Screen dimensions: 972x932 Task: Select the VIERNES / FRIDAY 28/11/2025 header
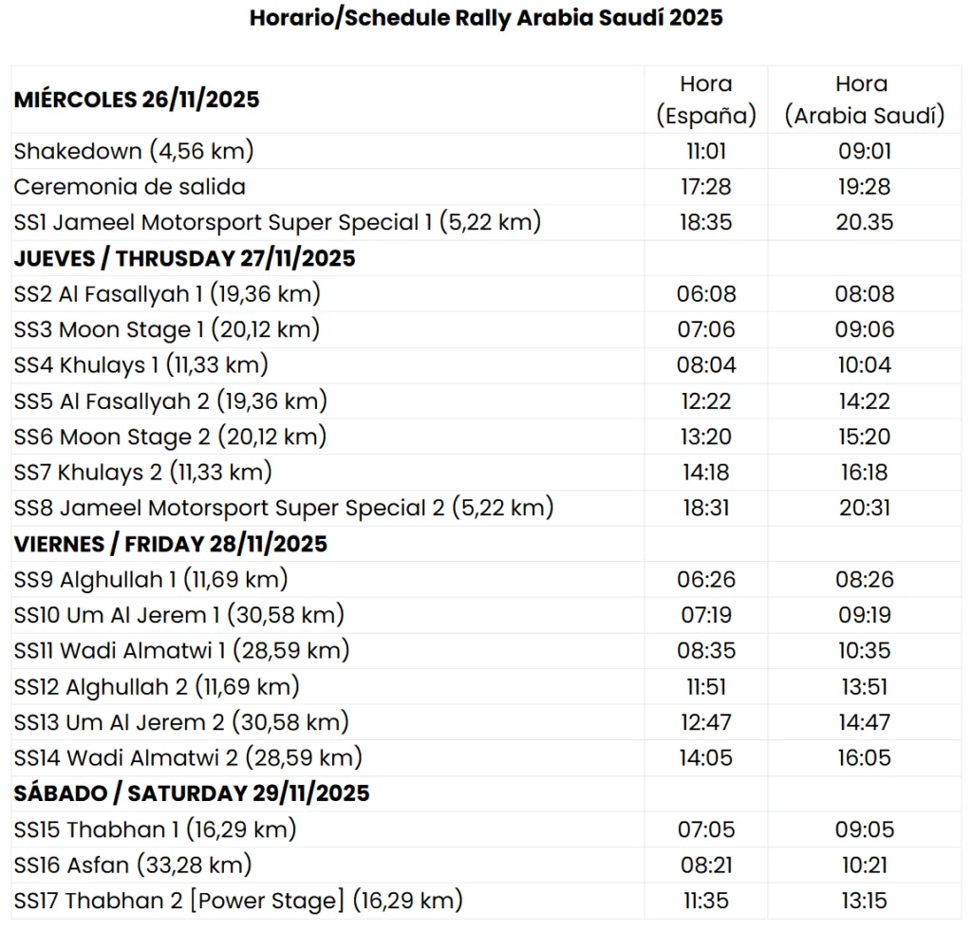click(171, 544)
